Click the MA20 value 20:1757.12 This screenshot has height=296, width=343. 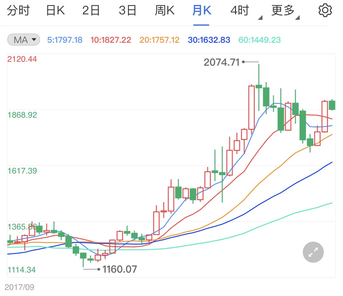(x=159, y=40)
